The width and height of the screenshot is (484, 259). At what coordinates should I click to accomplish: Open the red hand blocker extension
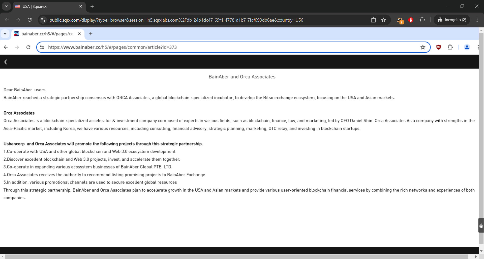411,20
